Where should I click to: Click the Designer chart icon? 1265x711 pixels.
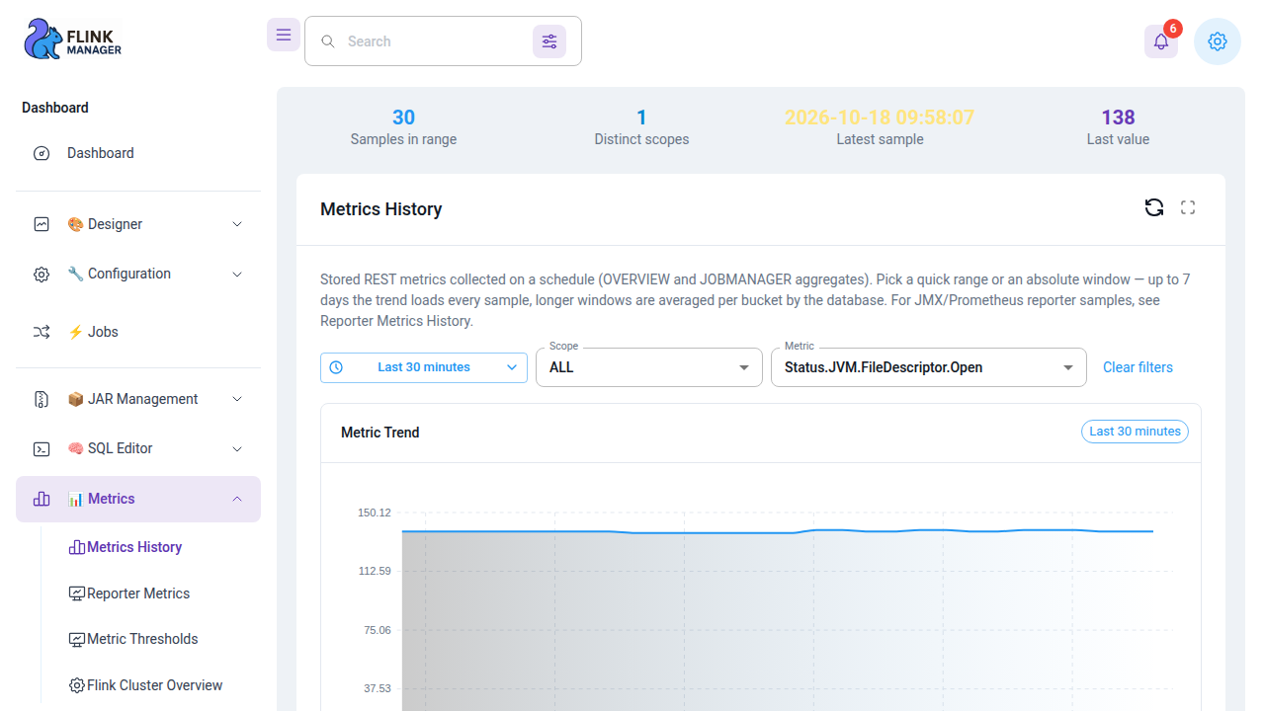[x=42, y=224]
